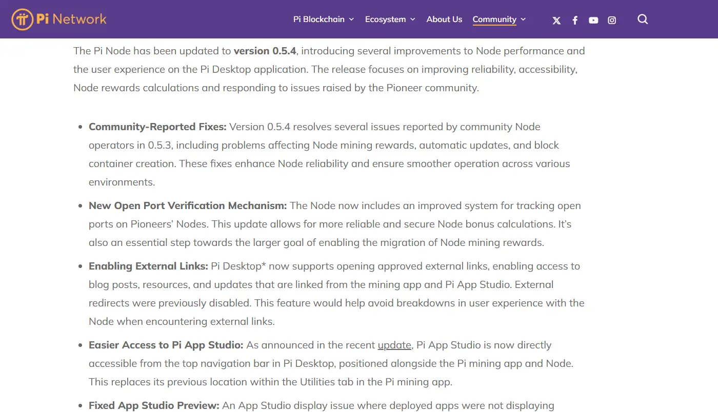Click the New Open Port Verification Mechanism heading
The height and width of the screenshot is (412, 718).
tap(187, 206)
